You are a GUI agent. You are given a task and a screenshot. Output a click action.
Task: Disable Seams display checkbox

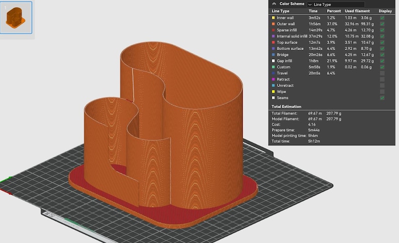click(382, 98)
